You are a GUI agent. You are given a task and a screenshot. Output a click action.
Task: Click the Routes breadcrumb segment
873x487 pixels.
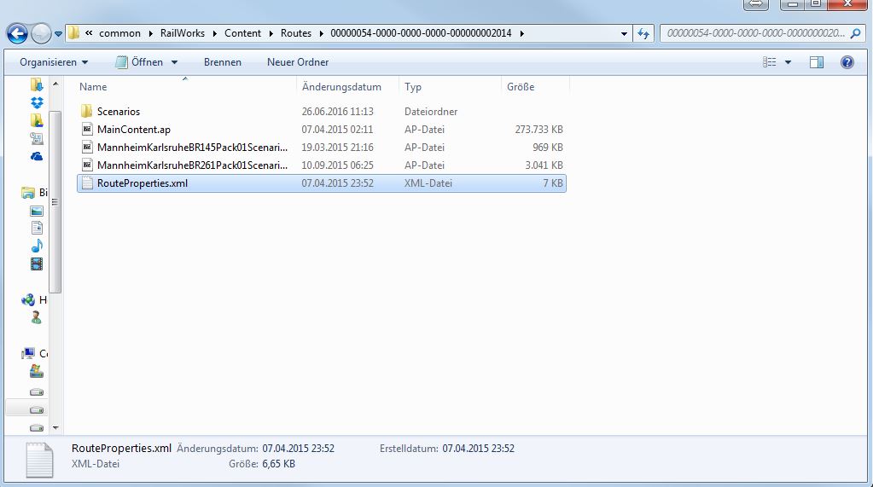296,33
